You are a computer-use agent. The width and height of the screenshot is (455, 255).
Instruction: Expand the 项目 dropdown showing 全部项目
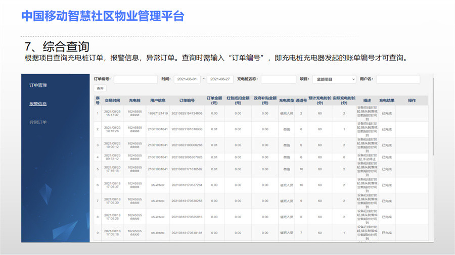334,79
